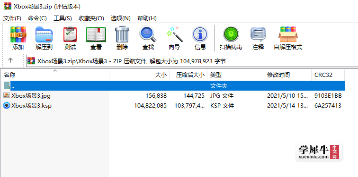Image resolution: width=358 pixels, height=177 pixels.
Task: Open the View (查看) book icon
Action: click(96, 34)
